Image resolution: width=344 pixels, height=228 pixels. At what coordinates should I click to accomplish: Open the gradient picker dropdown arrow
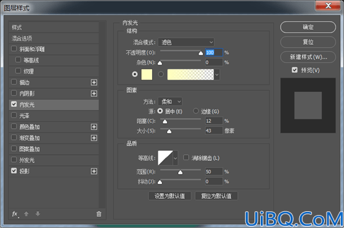pyautogui.click(x=217, y=75)
